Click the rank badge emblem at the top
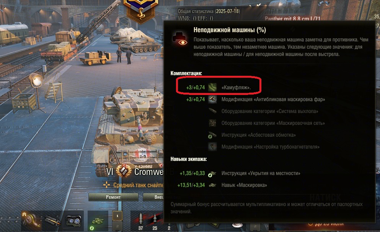This screenshot has height=232, width=380. pyautogui.click(x=140, y=11)
